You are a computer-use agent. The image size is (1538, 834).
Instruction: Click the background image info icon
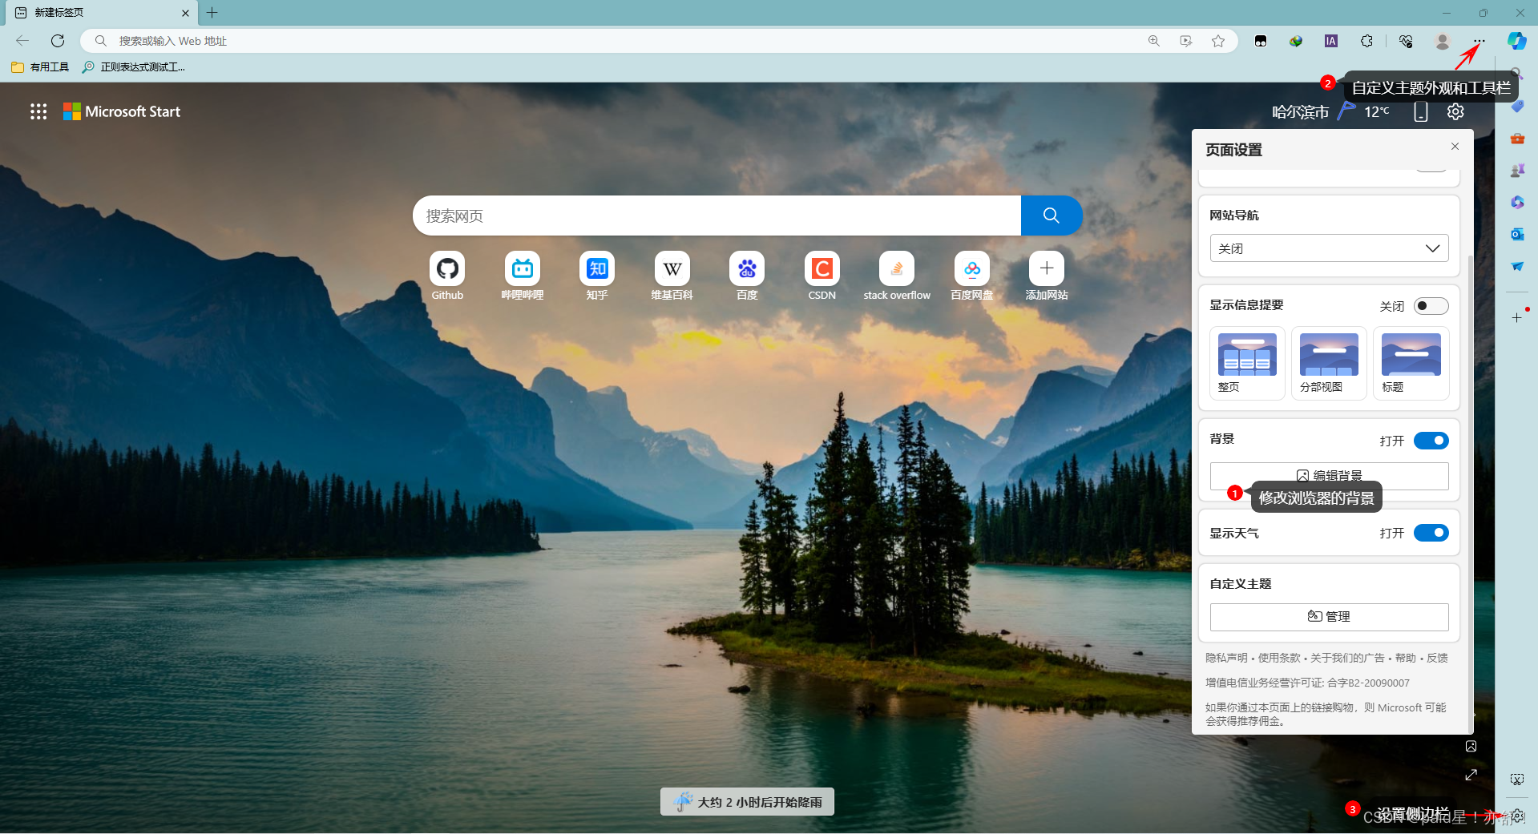click(x=1471, y=746)
